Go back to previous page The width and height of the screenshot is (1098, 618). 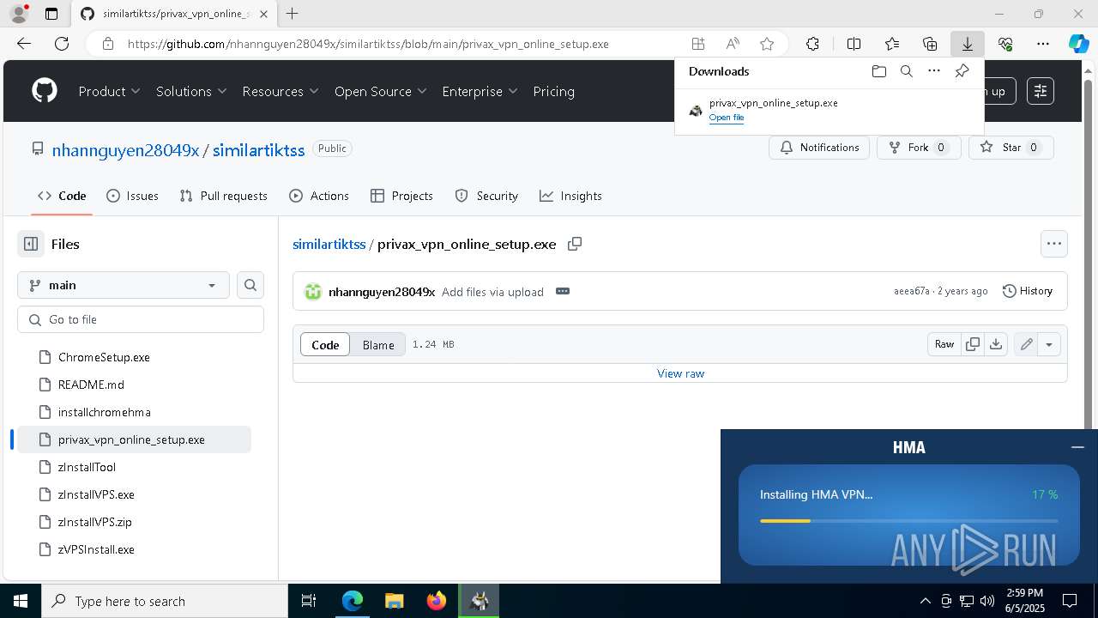pyautogui.click(x=24, y=44)
